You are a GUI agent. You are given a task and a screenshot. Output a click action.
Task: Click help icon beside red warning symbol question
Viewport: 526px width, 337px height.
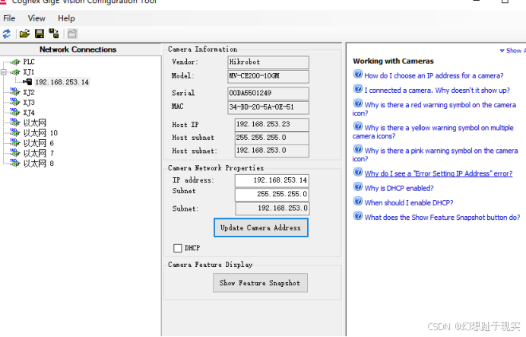[358, 103]
